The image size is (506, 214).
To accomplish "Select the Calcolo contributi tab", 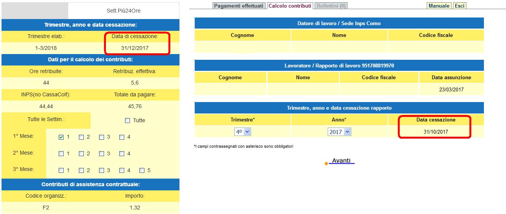I will (x=290, y=6).
